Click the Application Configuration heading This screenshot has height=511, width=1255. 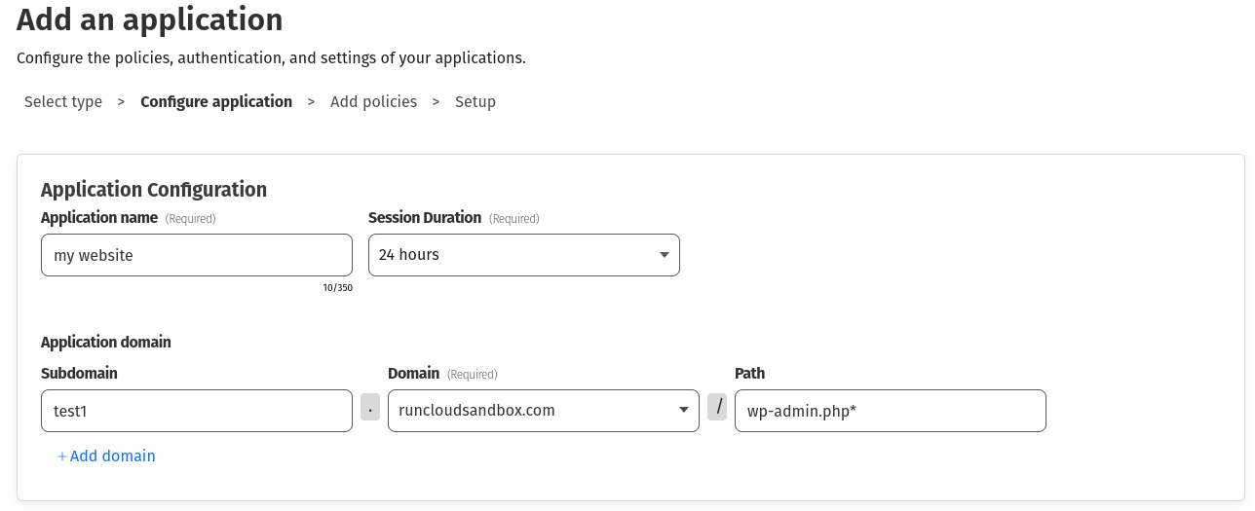point(154,189)
